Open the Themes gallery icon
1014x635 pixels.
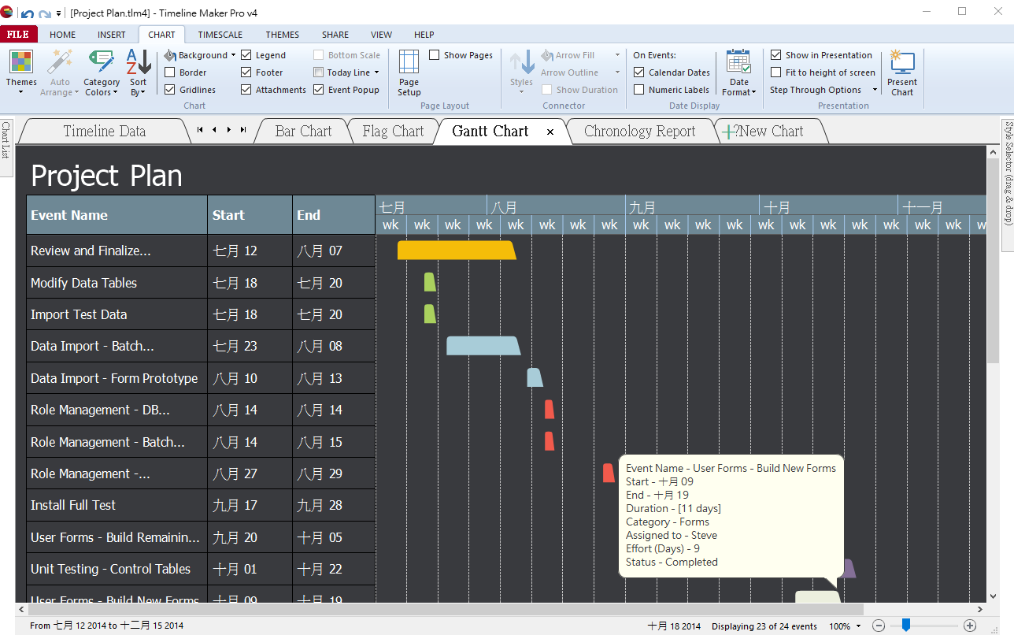point(21,62)
